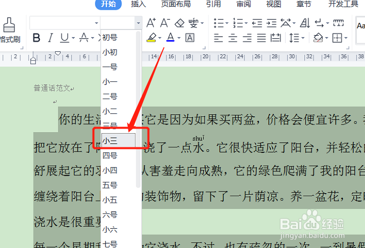Open numbered list style dropdown arrow
Screen dimensions: 365x248
pyautogui.click(x=246, y=23)
